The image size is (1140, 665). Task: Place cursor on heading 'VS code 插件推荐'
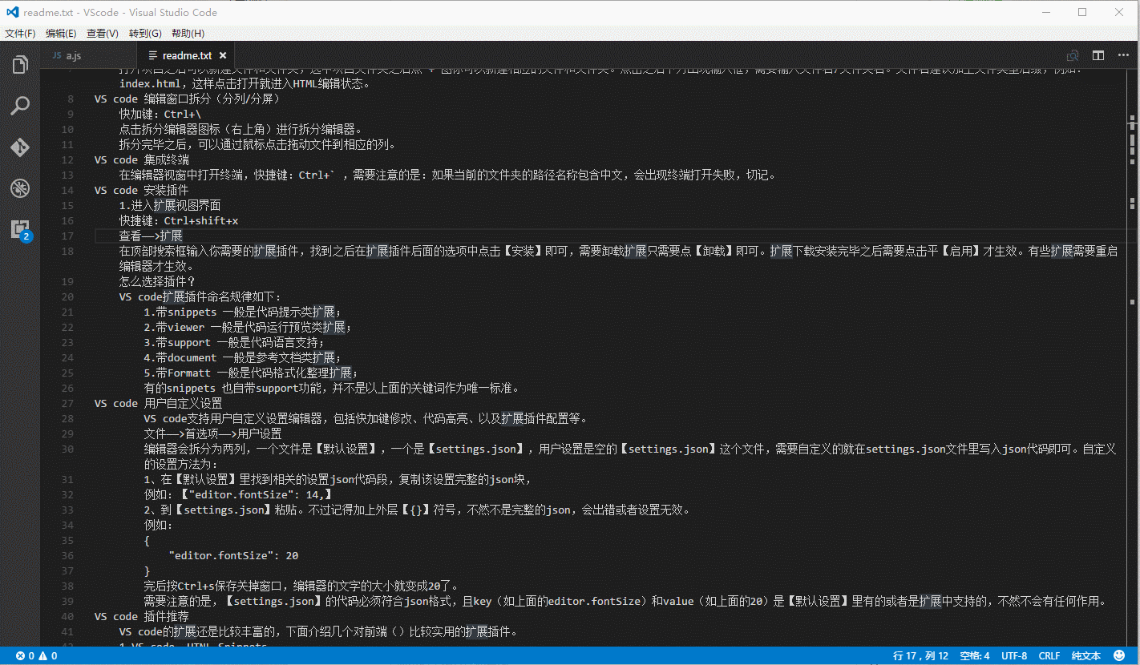(x=142, y=617)
